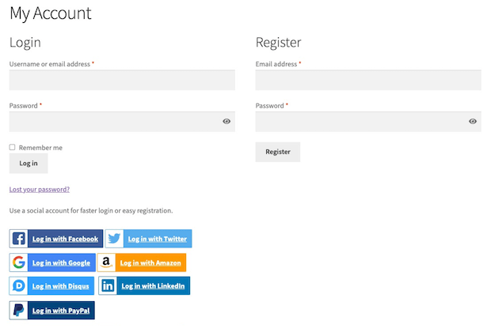The height and width of the screenshot is (332, 491).
Task: Enable the Remember me checkbox
Action: click(13, 147)
